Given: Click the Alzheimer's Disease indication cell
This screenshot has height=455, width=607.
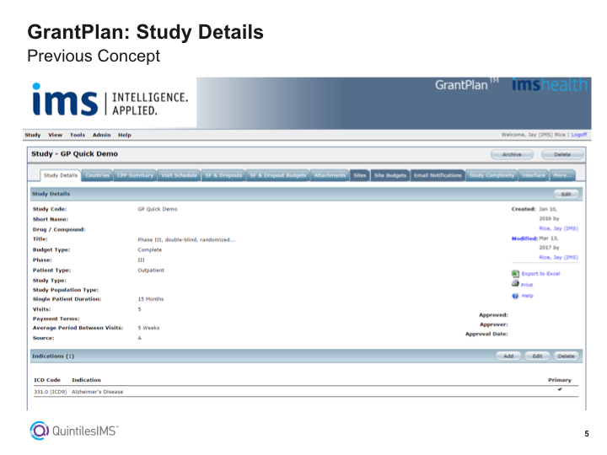Looking at the screenshot, I should point(97,392).
